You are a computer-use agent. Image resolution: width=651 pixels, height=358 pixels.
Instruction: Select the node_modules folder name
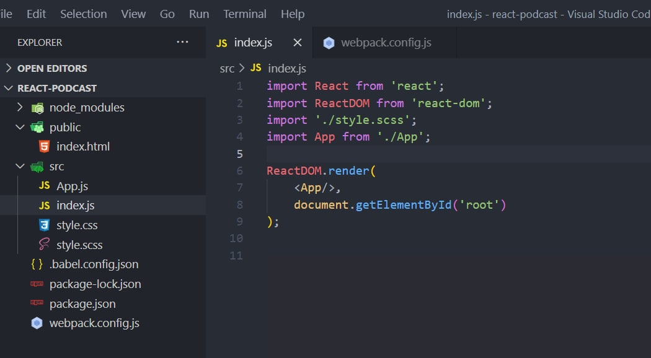(87, 107)
